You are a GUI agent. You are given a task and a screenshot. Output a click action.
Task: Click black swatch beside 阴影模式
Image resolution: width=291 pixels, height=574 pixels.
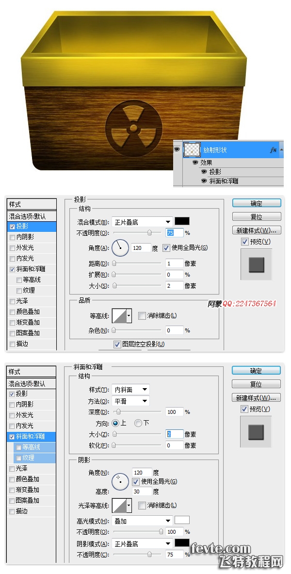pos(182,542)
